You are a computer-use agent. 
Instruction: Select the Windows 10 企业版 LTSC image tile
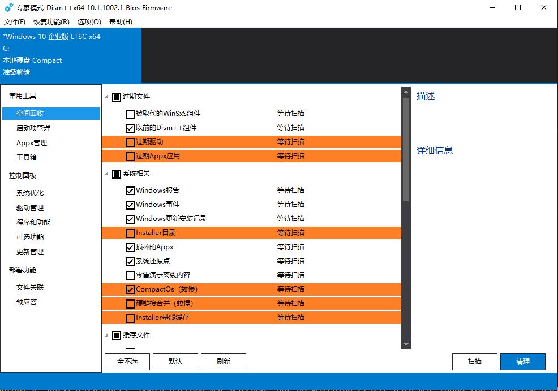(x=71, y=55)
